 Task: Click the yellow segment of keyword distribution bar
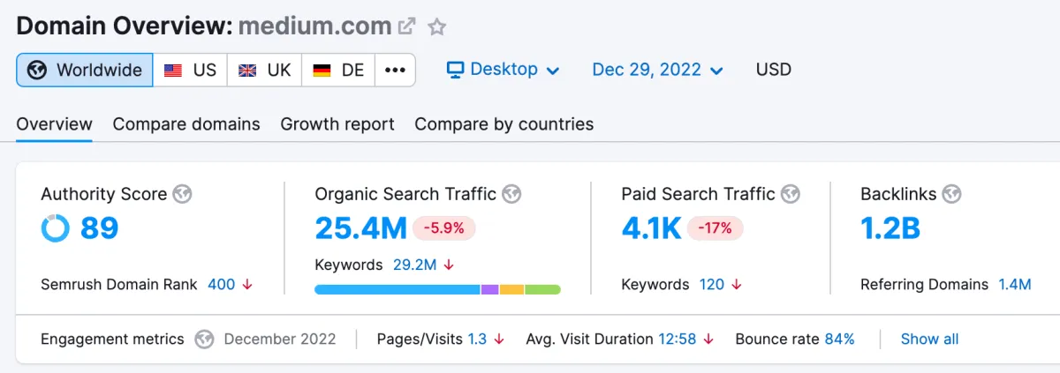[x=512, y=289]
